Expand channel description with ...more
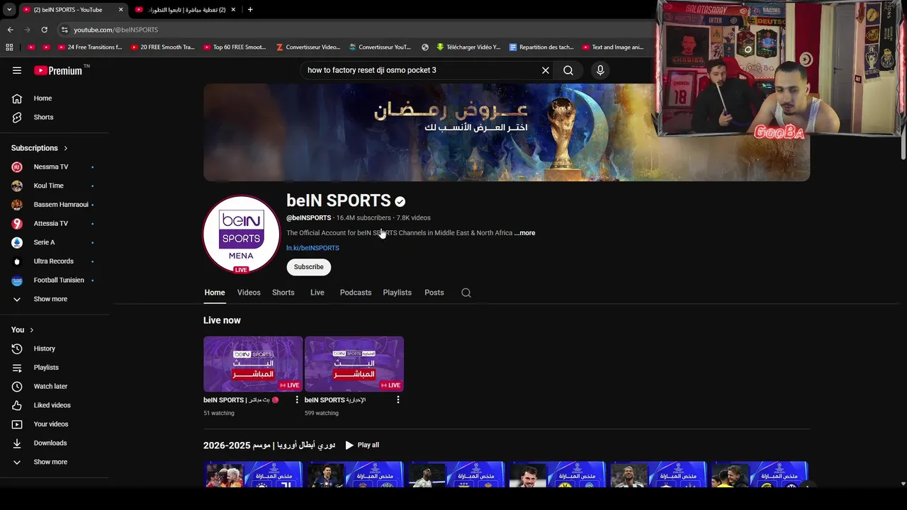This screenshot has width=907, height=510. pos(525,233)
